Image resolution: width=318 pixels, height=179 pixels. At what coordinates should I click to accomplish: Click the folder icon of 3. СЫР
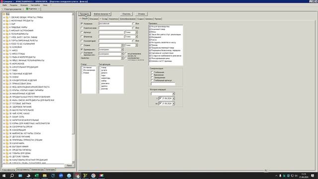click(x=7, y=24)
